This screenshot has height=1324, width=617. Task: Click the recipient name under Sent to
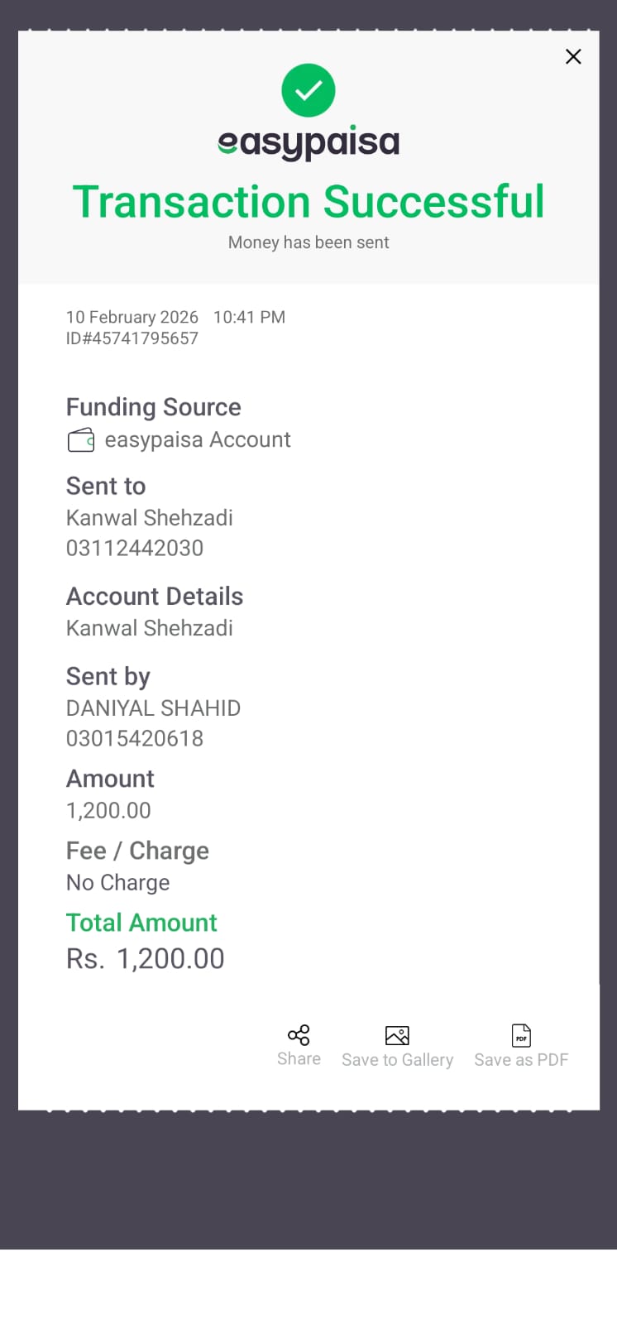click(x=150, y=518)
